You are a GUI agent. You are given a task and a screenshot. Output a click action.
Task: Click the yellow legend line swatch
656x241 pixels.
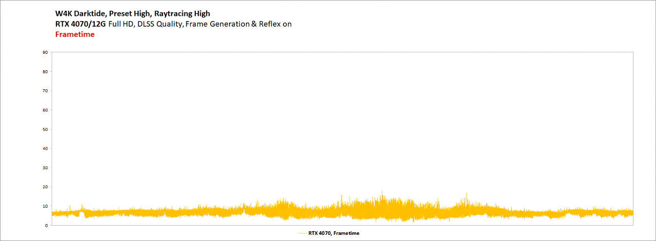tap(302, 233)
